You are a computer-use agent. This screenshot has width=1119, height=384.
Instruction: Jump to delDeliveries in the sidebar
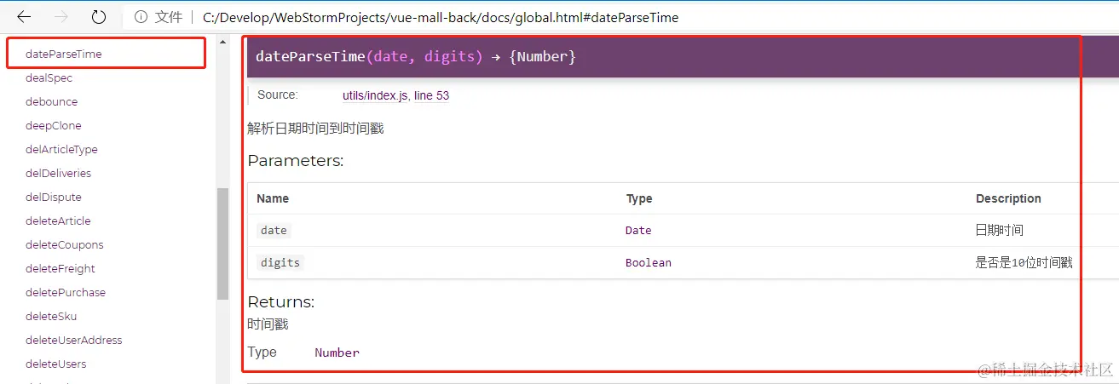point(58,173)
